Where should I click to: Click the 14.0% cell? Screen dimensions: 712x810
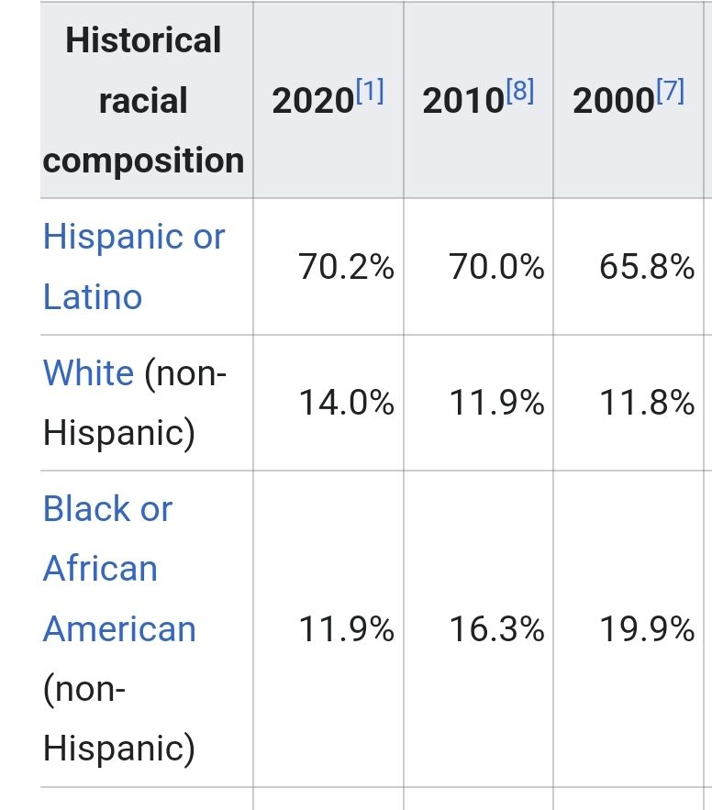tap(346, 403)
